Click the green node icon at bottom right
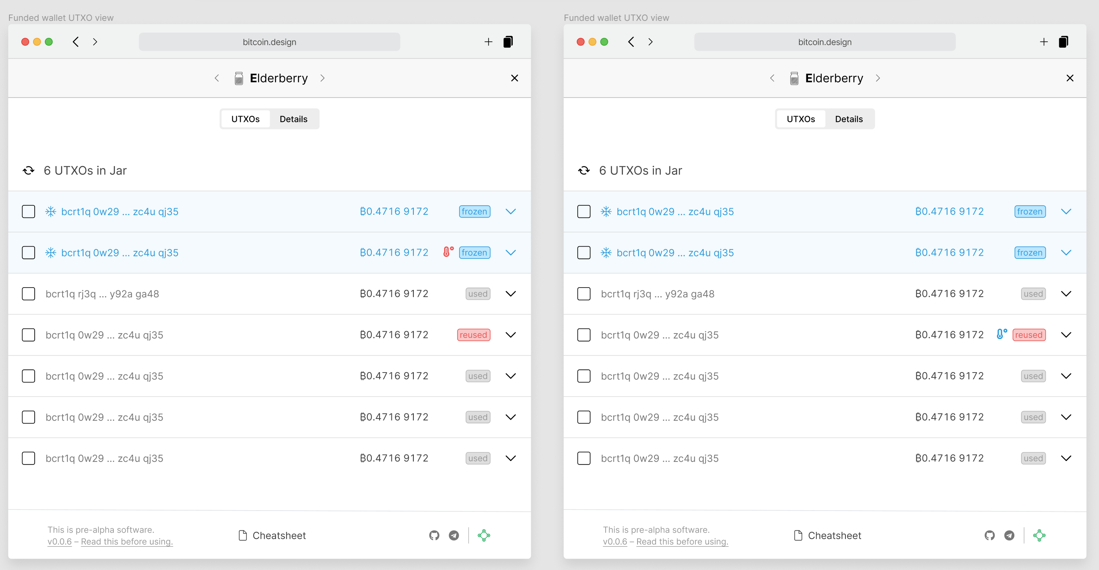This screenshot has height=570, width=1099. tap(484, 535)
